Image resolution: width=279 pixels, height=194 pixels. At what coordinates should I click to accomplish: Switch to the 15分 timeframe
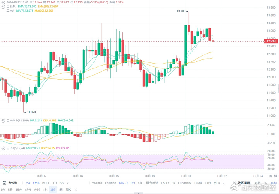click(x=19, y=190)
